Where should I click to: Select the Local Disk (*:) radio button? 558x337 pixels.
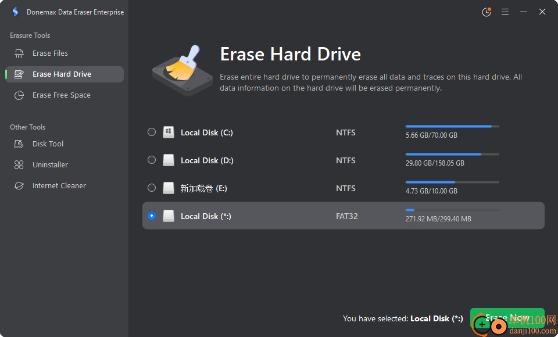click(152, 216)
